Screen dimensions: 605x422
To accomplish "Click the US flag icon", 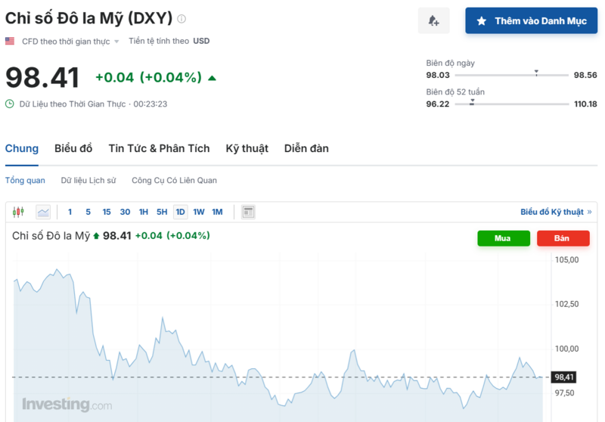I will [x=10, y=41].
